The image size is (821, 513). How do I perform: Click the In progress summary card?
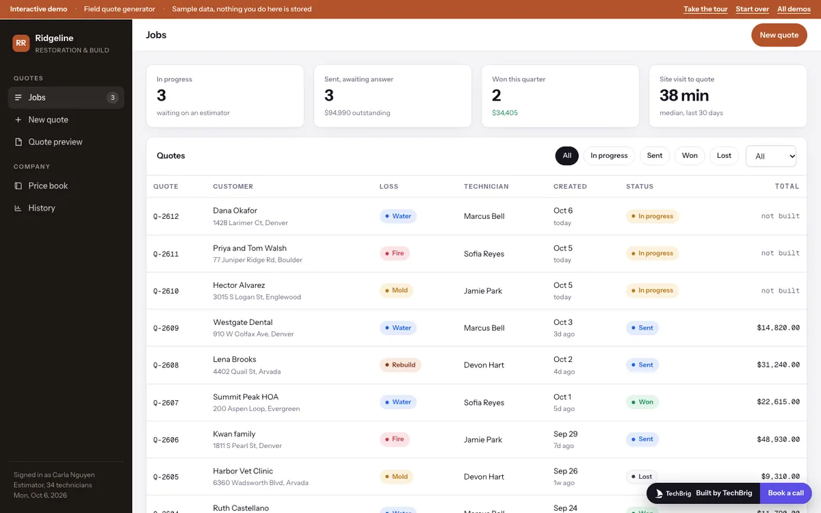pos(225,96)
